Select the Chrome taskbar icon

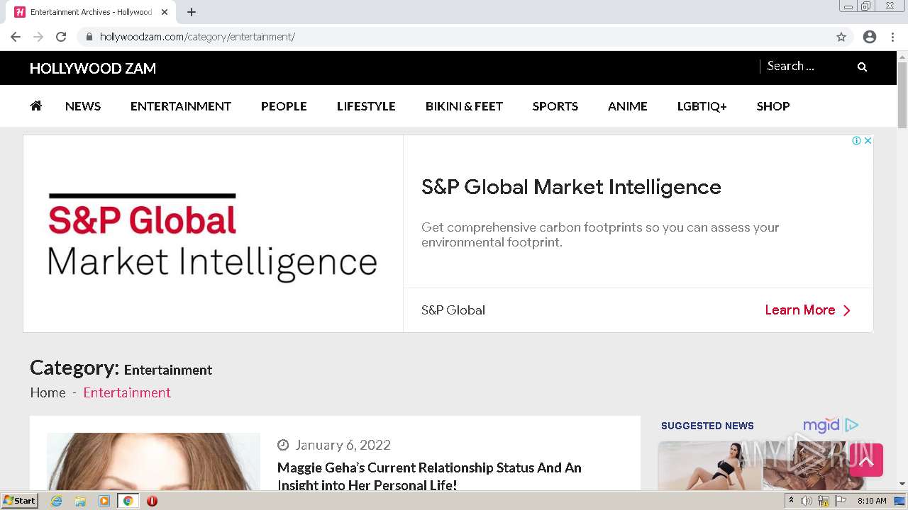point(128,501)
